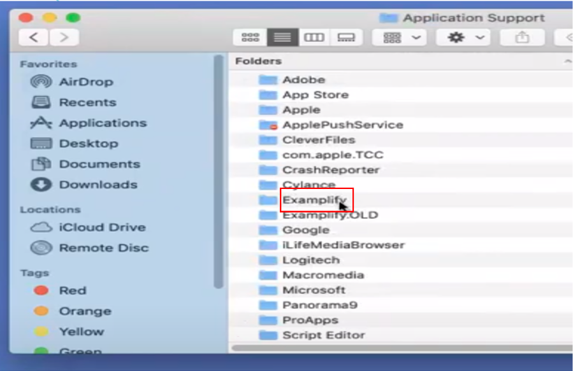The height and width of the screenshot is (371, 573).
Task: Click the Share toolbar button
Action: [x=522, y=37]
